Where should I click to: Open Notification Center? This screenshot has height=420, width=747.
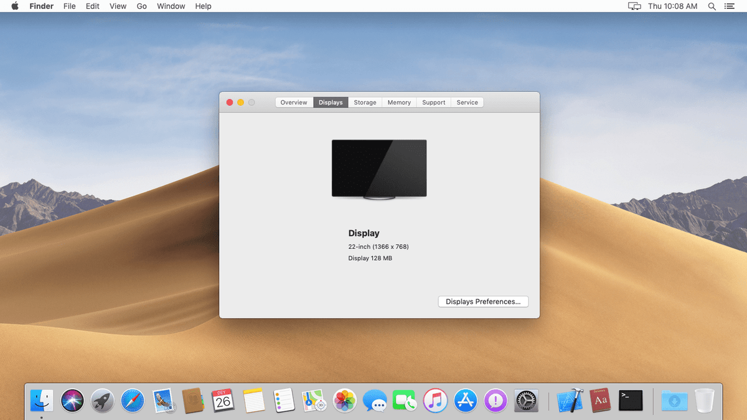[730, 6]
